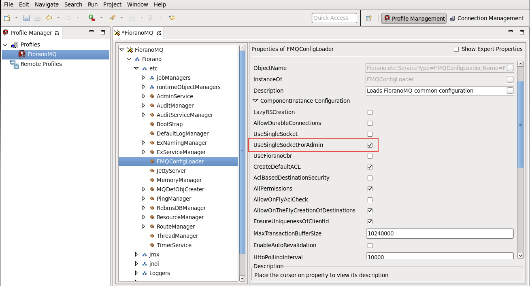This screenshot has width=530, height=286.
Task: Click the tree panel vertical scrollbar
Action: (x=242, y=152)
